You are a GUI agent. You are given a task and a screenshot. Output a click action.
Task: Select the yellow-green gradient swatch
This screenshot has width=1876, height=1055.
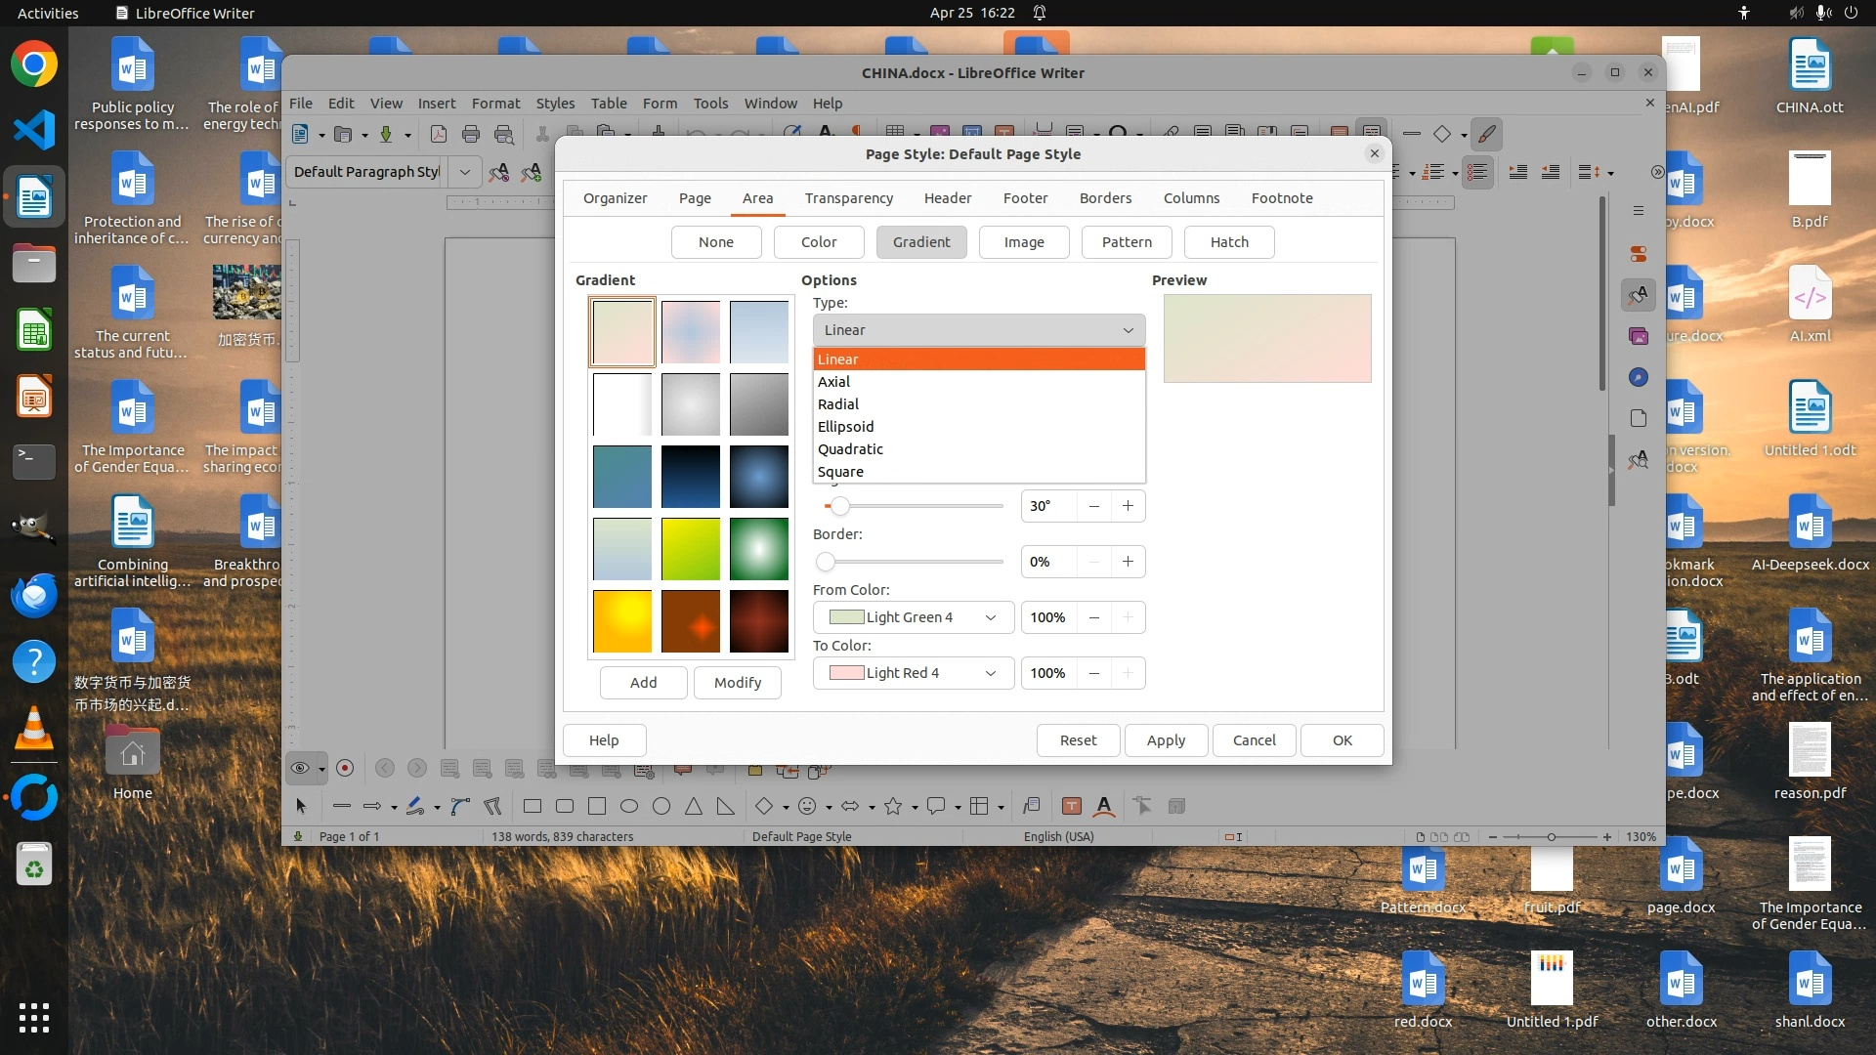pos(690,549)
